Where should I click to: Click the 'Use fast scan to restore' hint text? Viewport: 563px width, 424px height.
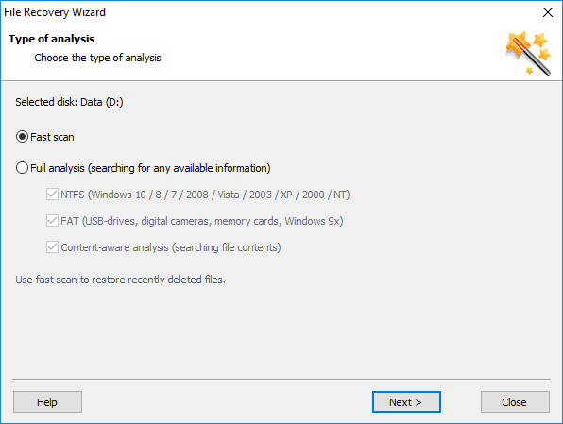(121, 280)
